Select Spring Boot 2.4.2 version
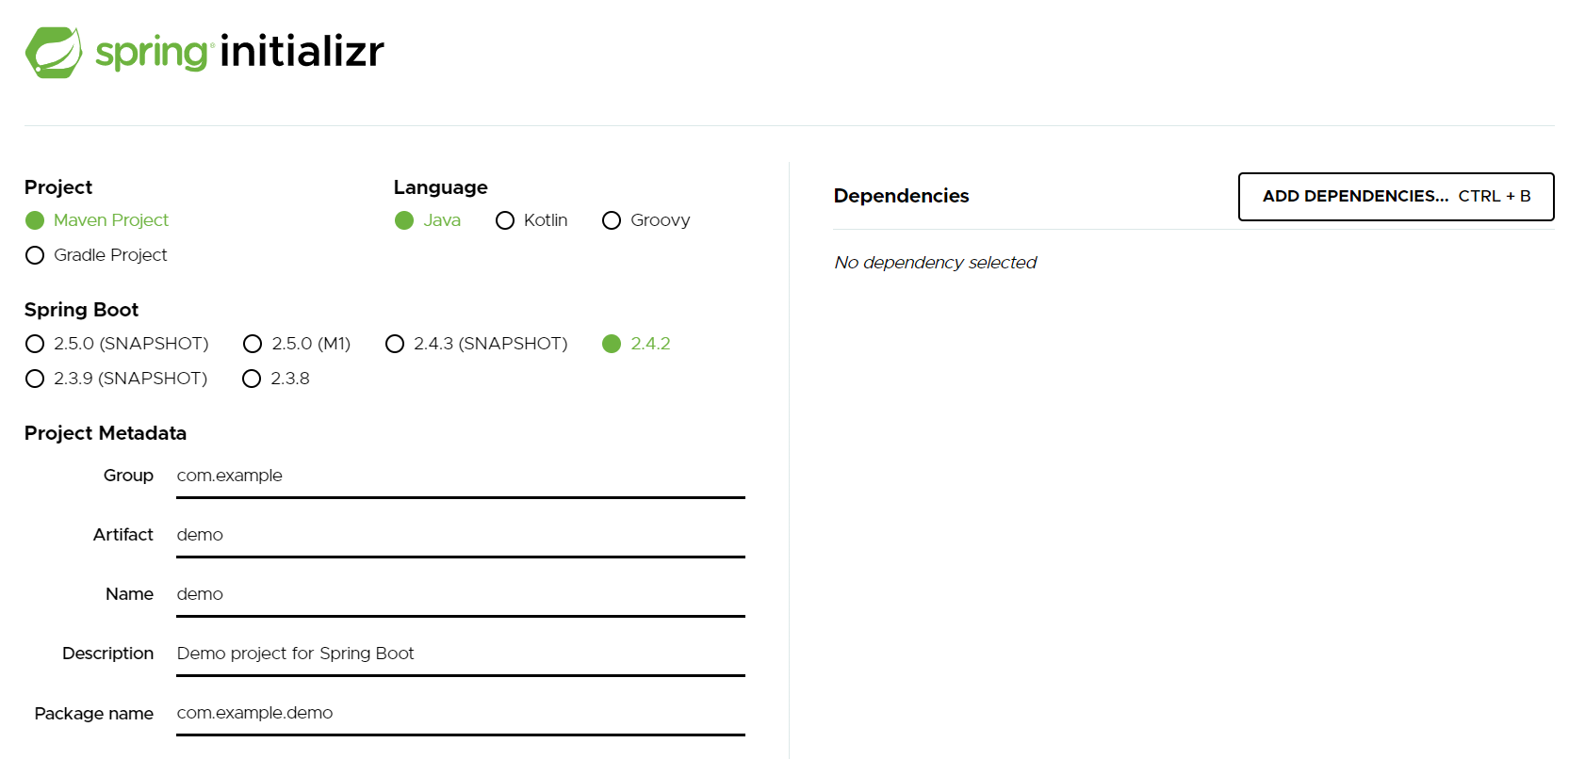The height and width of the screenshot is (759, 1585). (612, 344)
